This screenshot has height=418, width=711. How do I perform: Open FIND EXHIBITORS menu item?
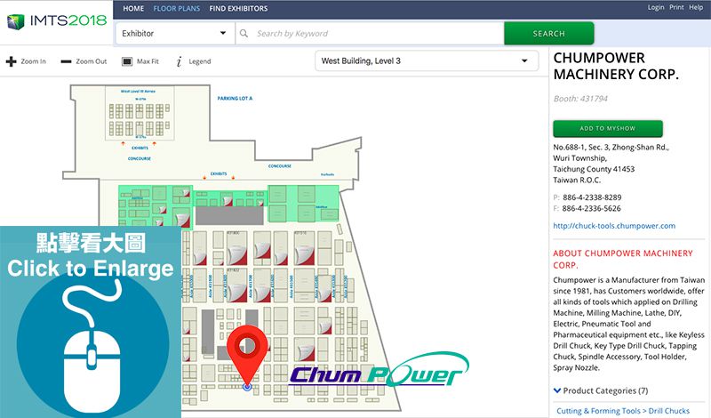(238, 8)
